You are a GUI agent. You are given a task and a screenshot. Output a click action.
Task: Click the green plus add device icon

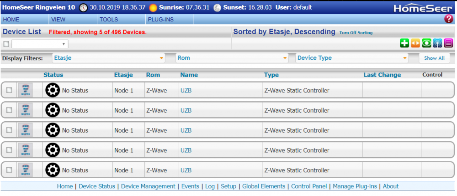tap(404, 43)
